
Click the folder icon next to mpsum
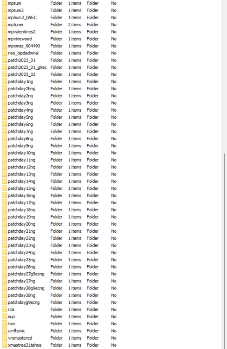4,3
